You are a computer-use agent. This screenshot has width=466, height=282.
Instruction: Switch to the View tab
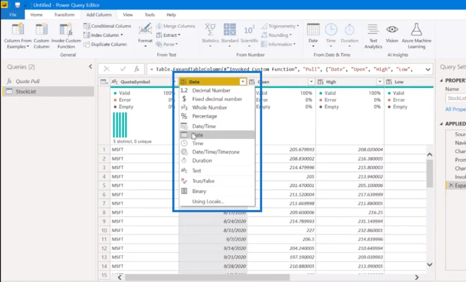click(128, 15)
